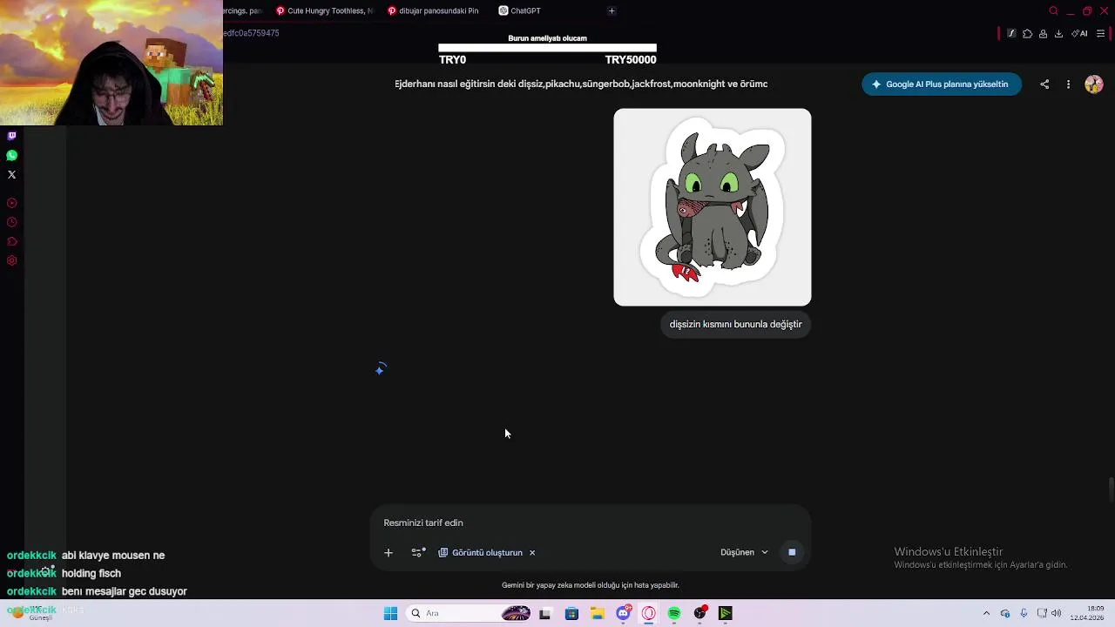The width and height of the screenshot is (1115, 627).
Task: Open sidebar settings gear icon
Action: tap(11, 260)
